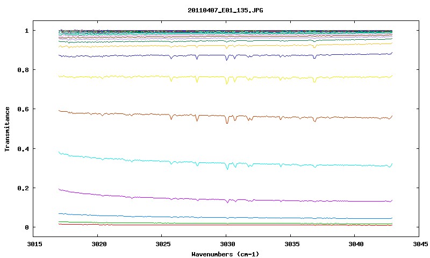
Task: Click the plot title 20110407_E01_135.JPG
Action: [225, 10]
